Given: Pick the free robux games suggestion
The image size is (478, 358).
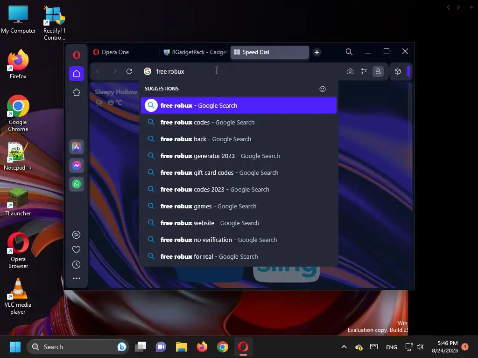Looking at the screenshot, I should tap(239, 206).
